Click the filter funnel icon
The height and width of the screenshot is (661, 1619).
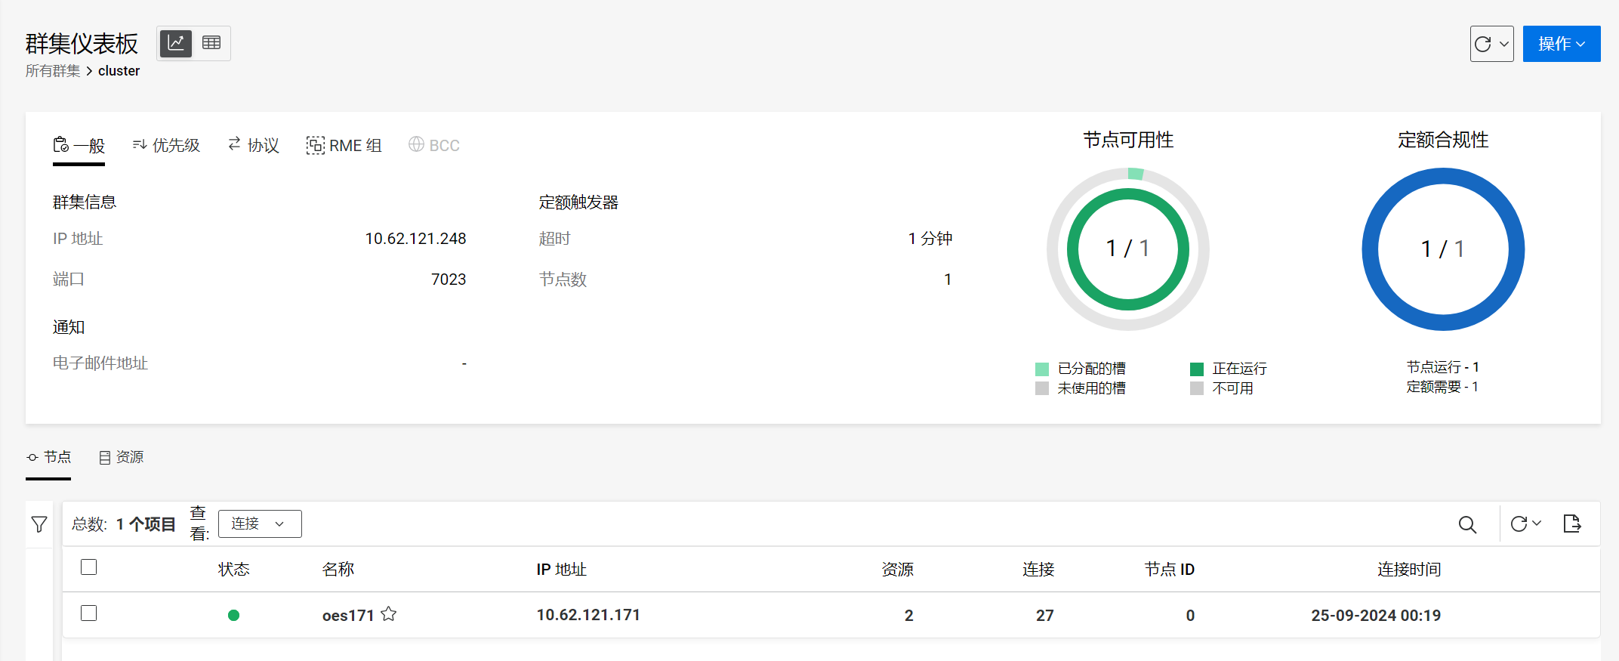point(39,524)
